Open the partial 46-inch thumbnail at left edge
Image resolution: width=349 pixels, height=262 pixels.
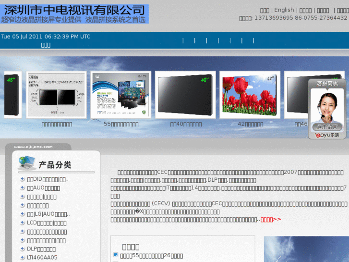click(13, 95)
